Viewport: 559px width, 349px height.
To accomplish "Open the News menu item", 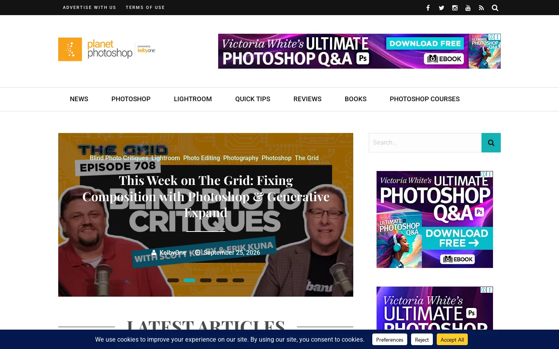I will [79, 99].
